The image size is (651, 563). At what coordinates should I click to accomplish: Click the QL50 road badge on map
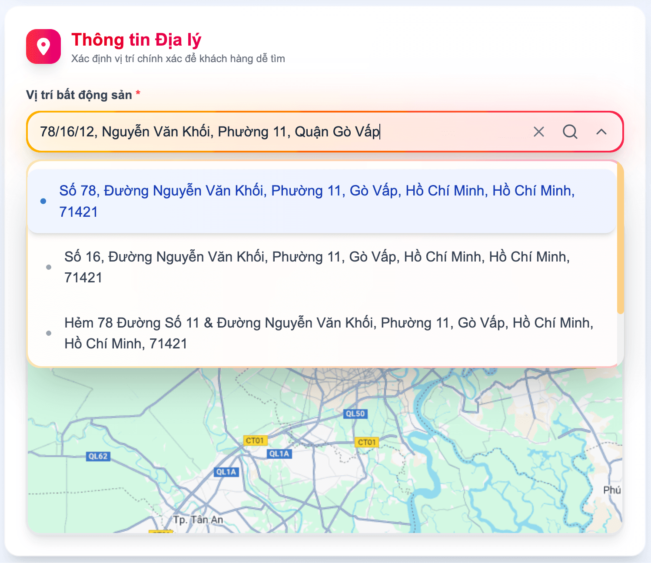(355, 414)
